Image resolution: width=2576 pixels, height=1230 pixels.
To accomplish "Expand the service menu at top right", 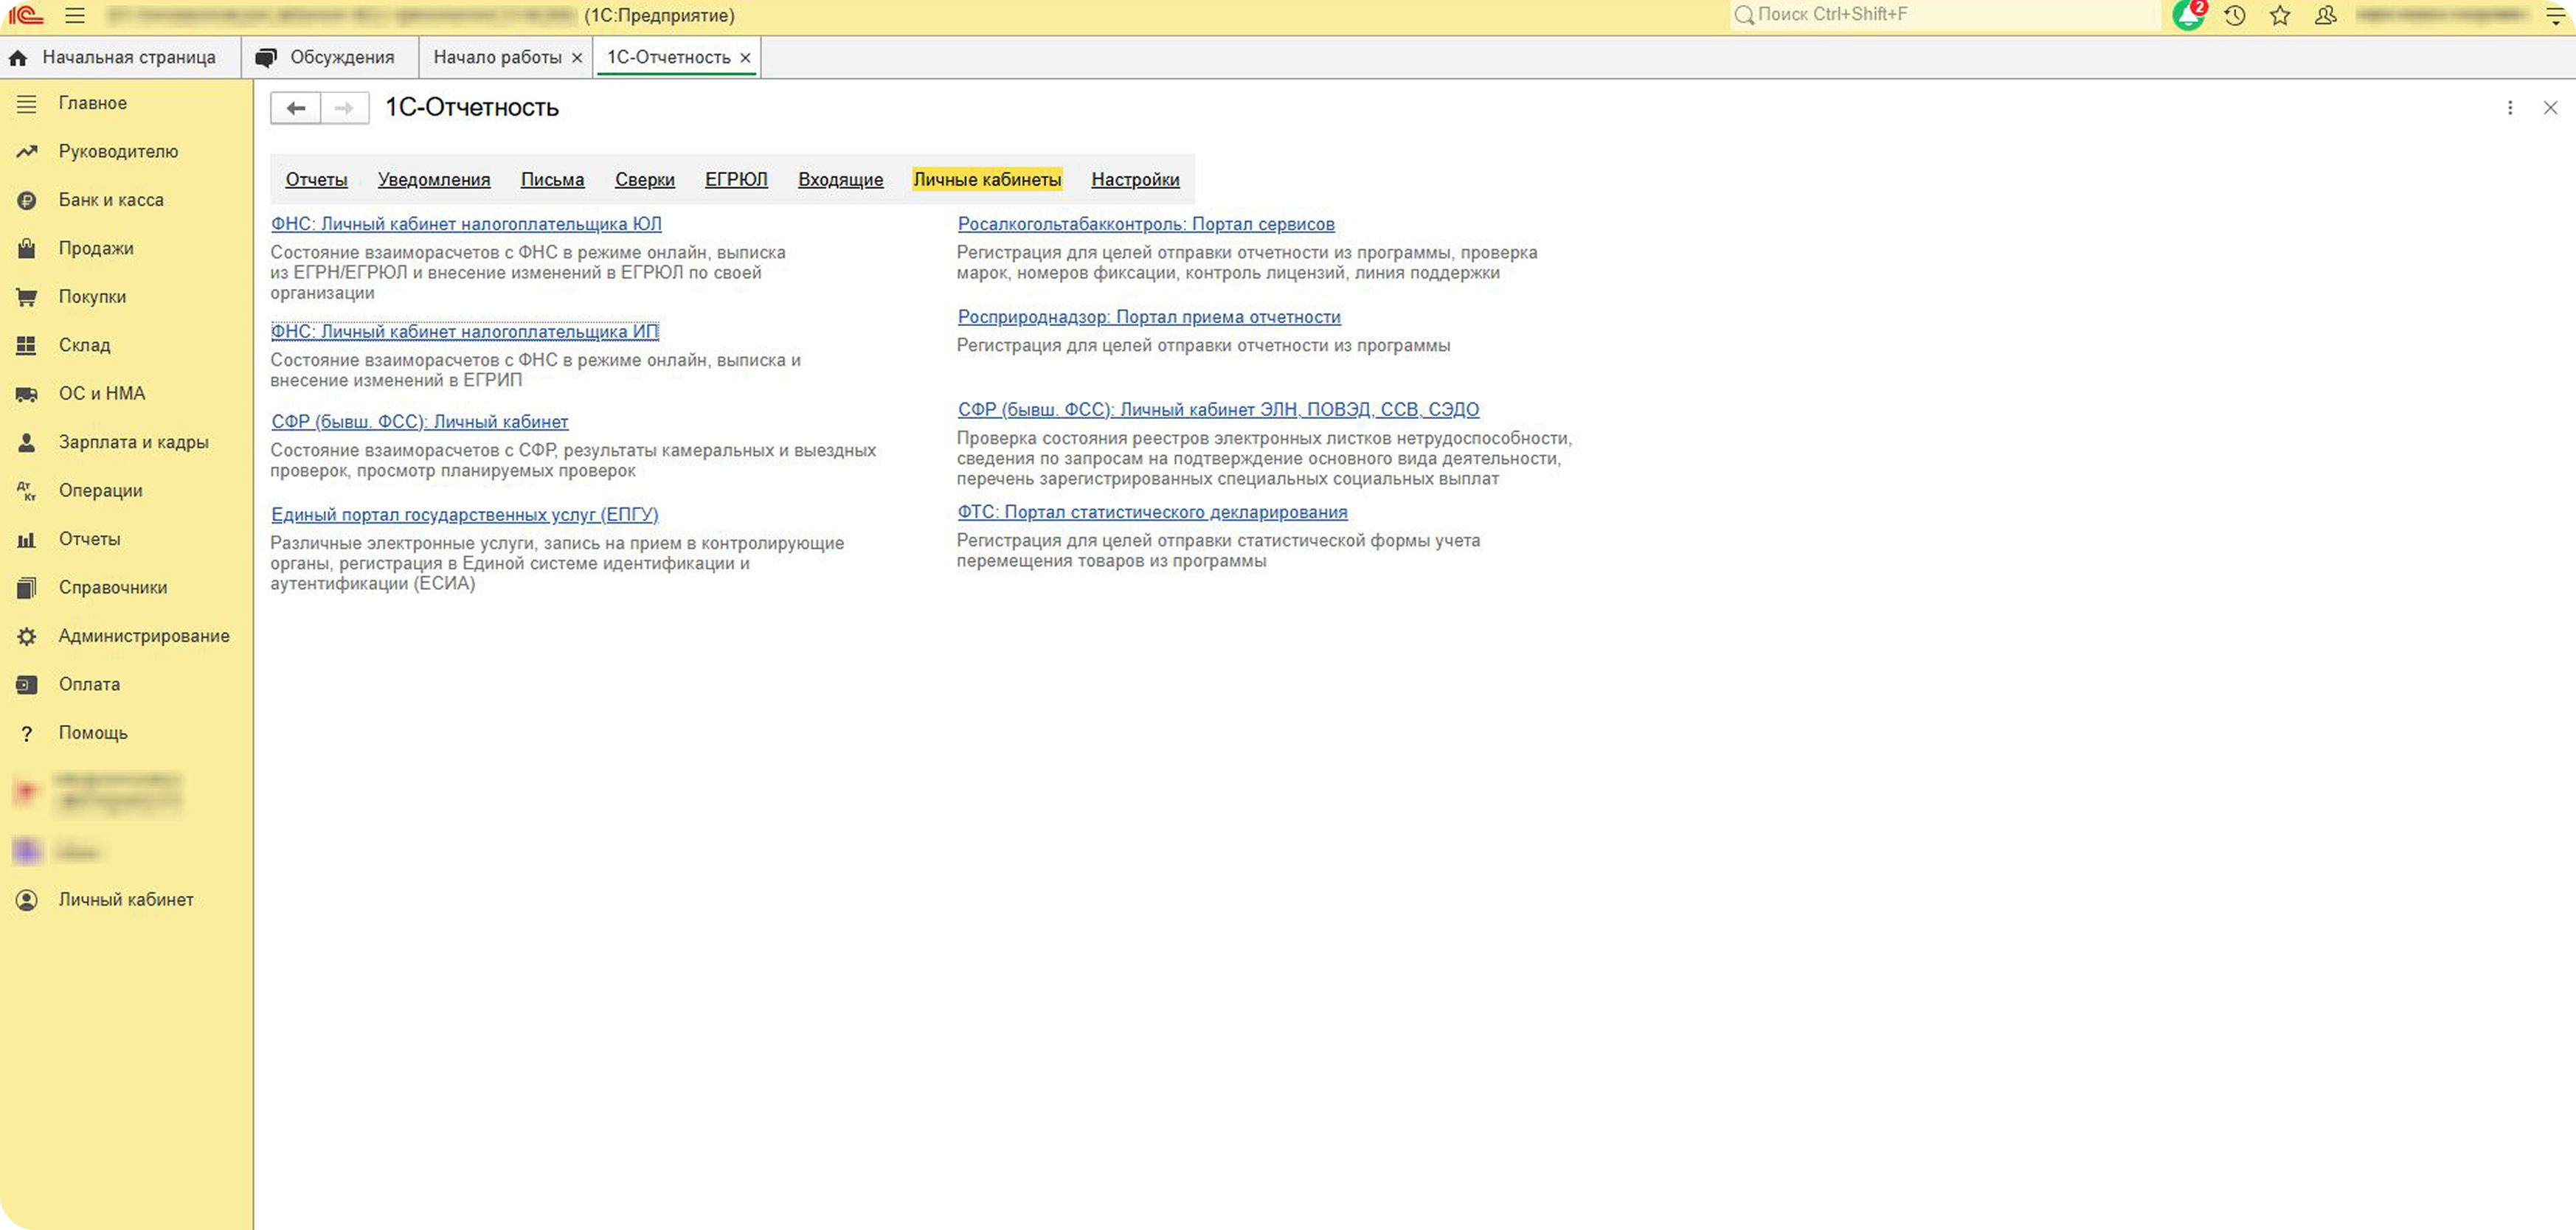I will coord(2556,15).
